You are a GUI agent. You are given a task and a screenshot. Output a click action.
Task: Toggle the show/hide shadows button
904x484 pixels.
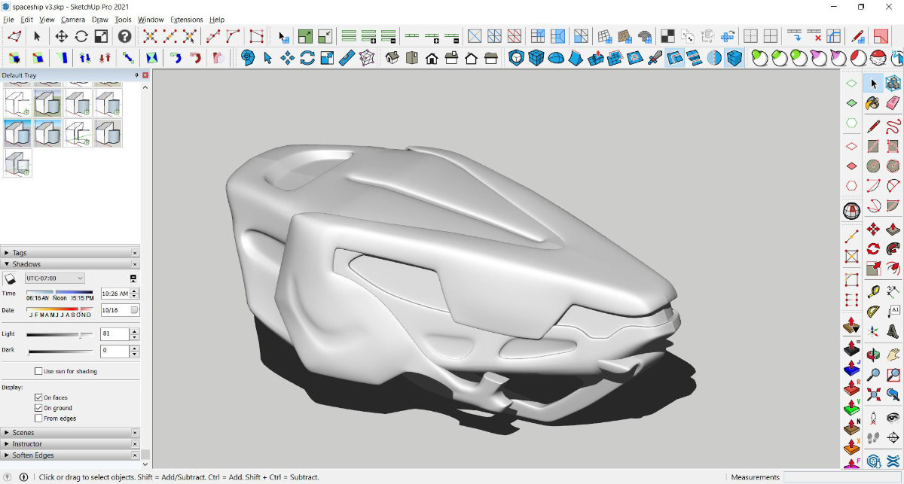pos(11,279)
